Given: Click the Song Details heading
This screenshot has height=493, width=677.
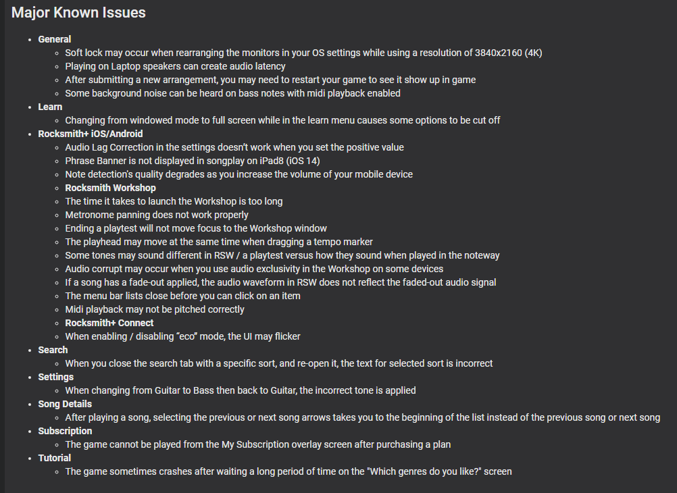Looking at the screenshot, I should (65, 404).
